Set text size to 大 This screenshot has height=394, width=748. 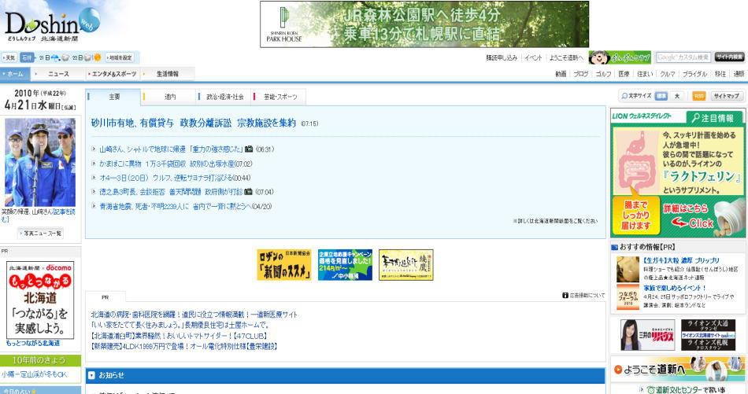[x=676, y=96]
